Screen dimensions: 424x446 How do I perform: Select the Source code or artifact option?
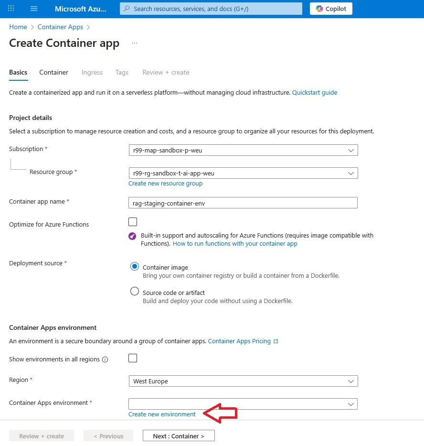135,291
